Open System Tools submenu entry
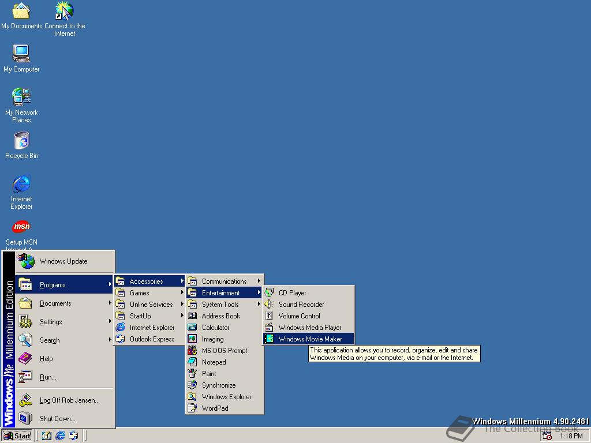Screen dimensions: 591x443 click(x=225, y=305)
